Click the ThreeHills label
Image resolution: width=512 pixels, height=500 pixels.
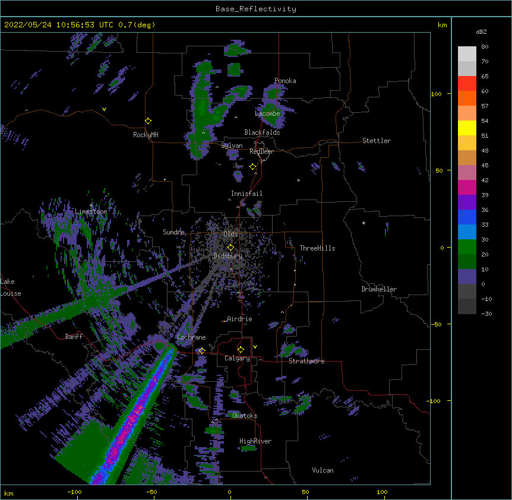(317, 248)
